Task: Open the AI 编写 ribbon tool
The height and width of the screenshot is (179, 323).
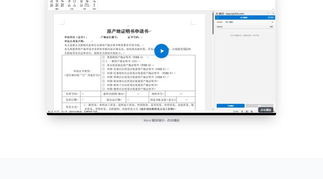Action: tap(69, 3)
